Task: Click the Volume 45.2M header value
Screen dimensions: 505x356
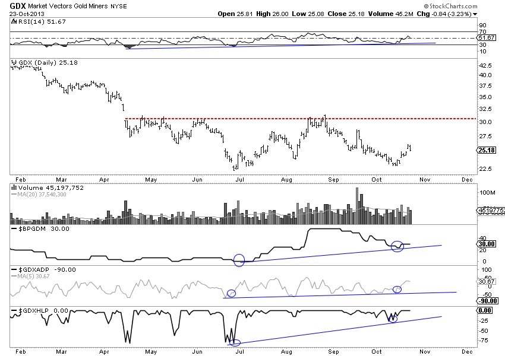Action: click(391, 14)
